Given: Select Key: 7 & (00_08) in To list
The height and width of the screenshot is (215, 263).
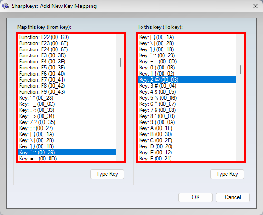Looking at the screenshot, I should 187,110.
